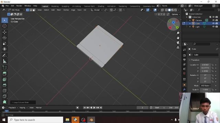Open the Vertex menu
Image resolution: width=220 pixels, height=123 pixels.
click(x=66, y=10)
